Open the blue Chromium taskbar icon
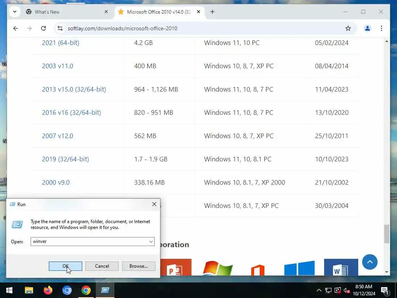 [67, 290]
